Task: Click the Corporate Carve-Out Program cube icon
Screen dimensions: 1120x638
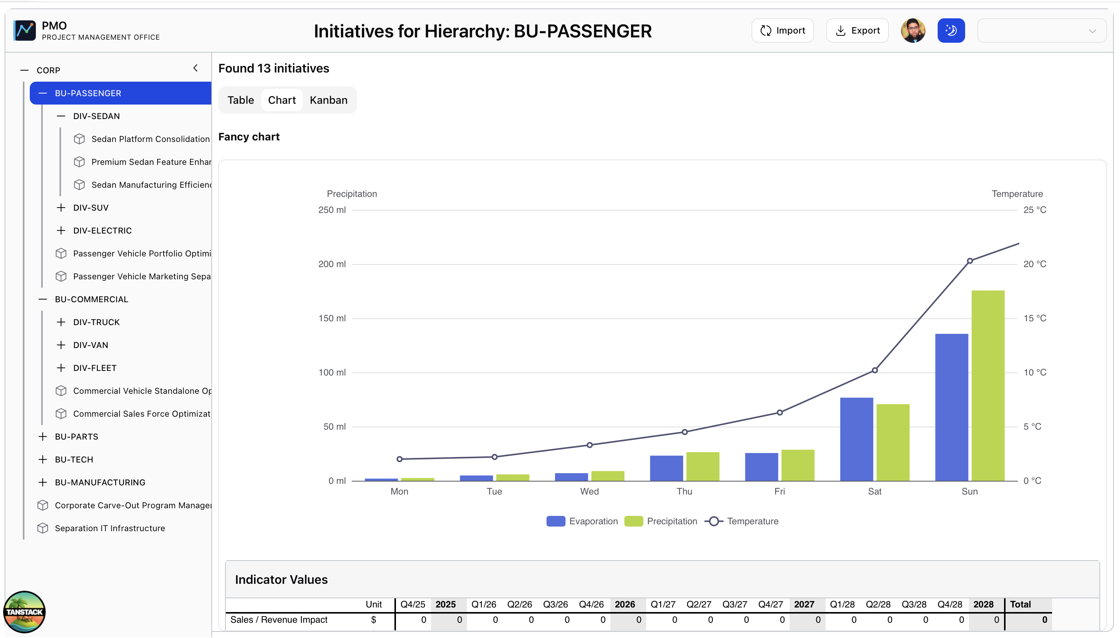Action: (x=42, y=505)
